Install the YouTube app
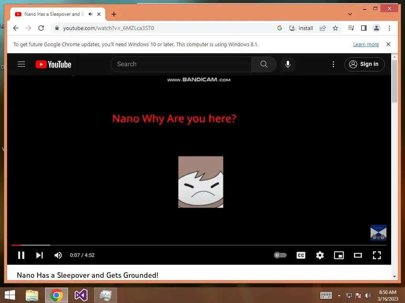 (301, 28)
